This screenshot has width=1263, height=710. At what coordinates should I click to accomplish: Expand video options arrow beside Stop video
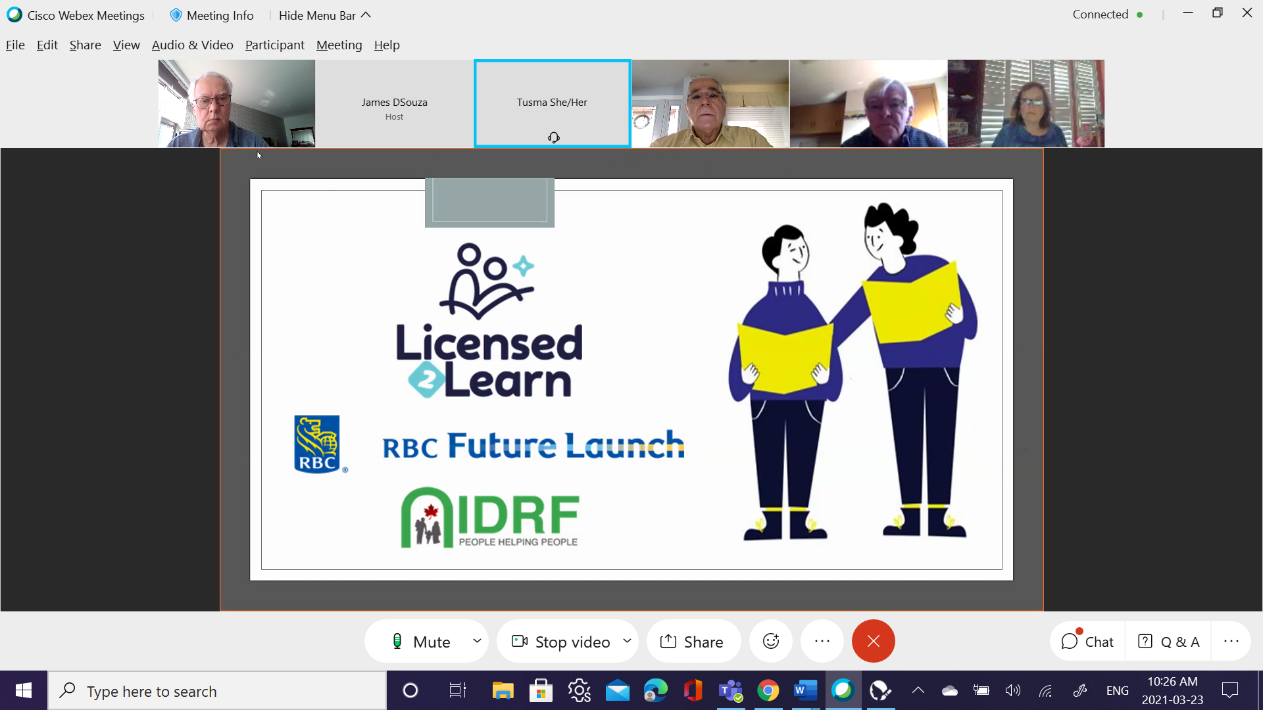pos(627,641)
